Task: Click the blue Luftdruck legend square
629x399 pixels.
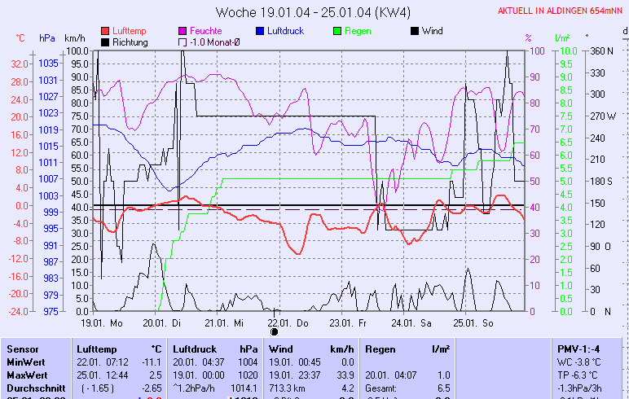Action: click(x=261, y=31)
